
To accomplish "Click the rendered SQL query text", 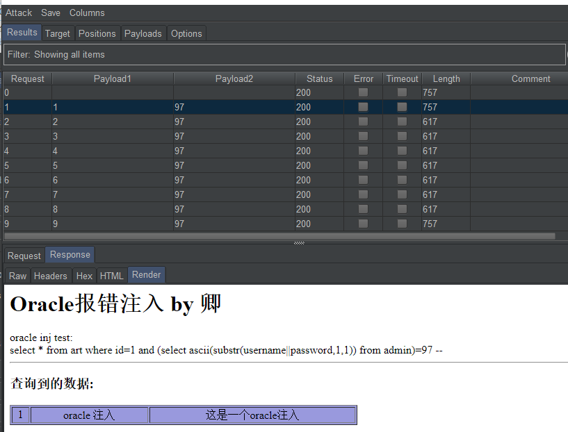I will click(227, 350).
